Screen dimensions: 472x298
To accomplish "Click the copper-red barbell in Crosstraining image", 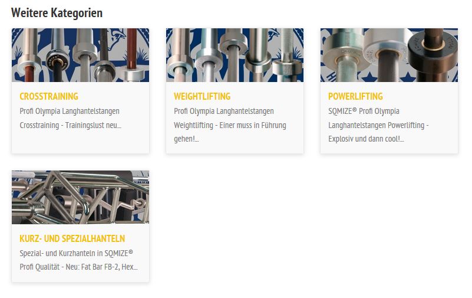I will click(131, 48).
